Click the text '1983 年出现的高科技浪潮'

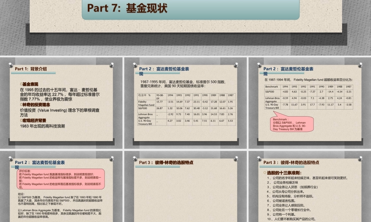[42, 126]
